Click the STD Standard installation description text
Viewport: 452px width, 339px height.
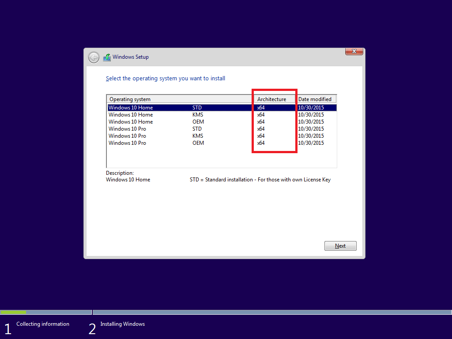click(x=260, y=180)
